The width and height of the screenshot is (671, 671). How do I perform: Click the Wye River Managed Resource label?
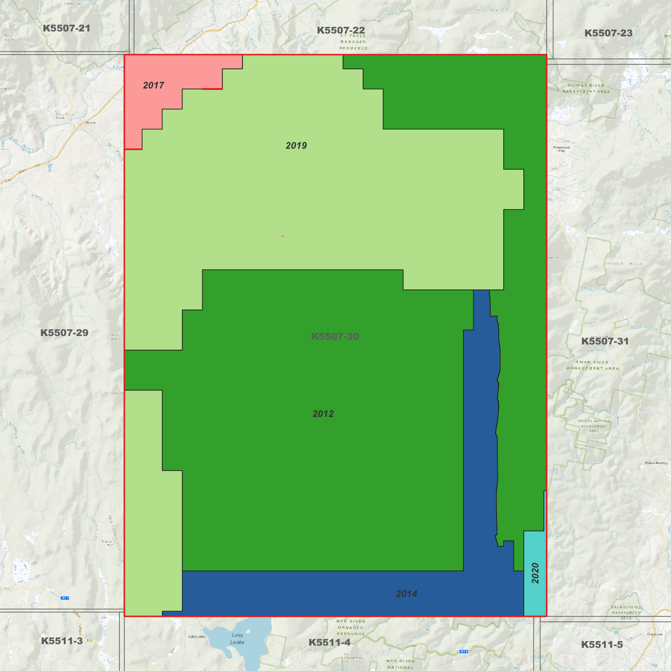click(x=351, y=627)
